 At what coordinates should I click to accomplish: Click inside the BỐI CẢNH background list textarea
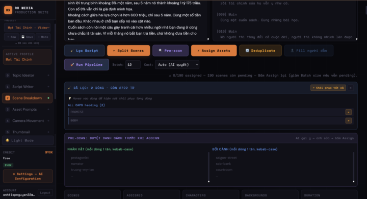point(283,167)
